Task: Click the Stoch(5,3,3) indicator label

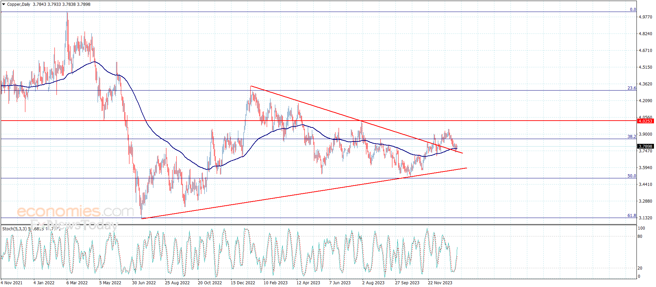Action: point(14,229)
